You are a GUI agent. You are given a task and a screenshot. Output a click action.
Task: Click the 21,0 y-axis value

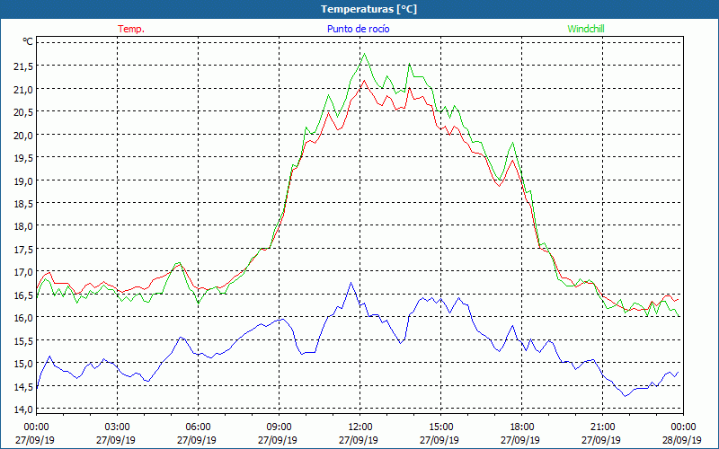(x=23, y=89)
